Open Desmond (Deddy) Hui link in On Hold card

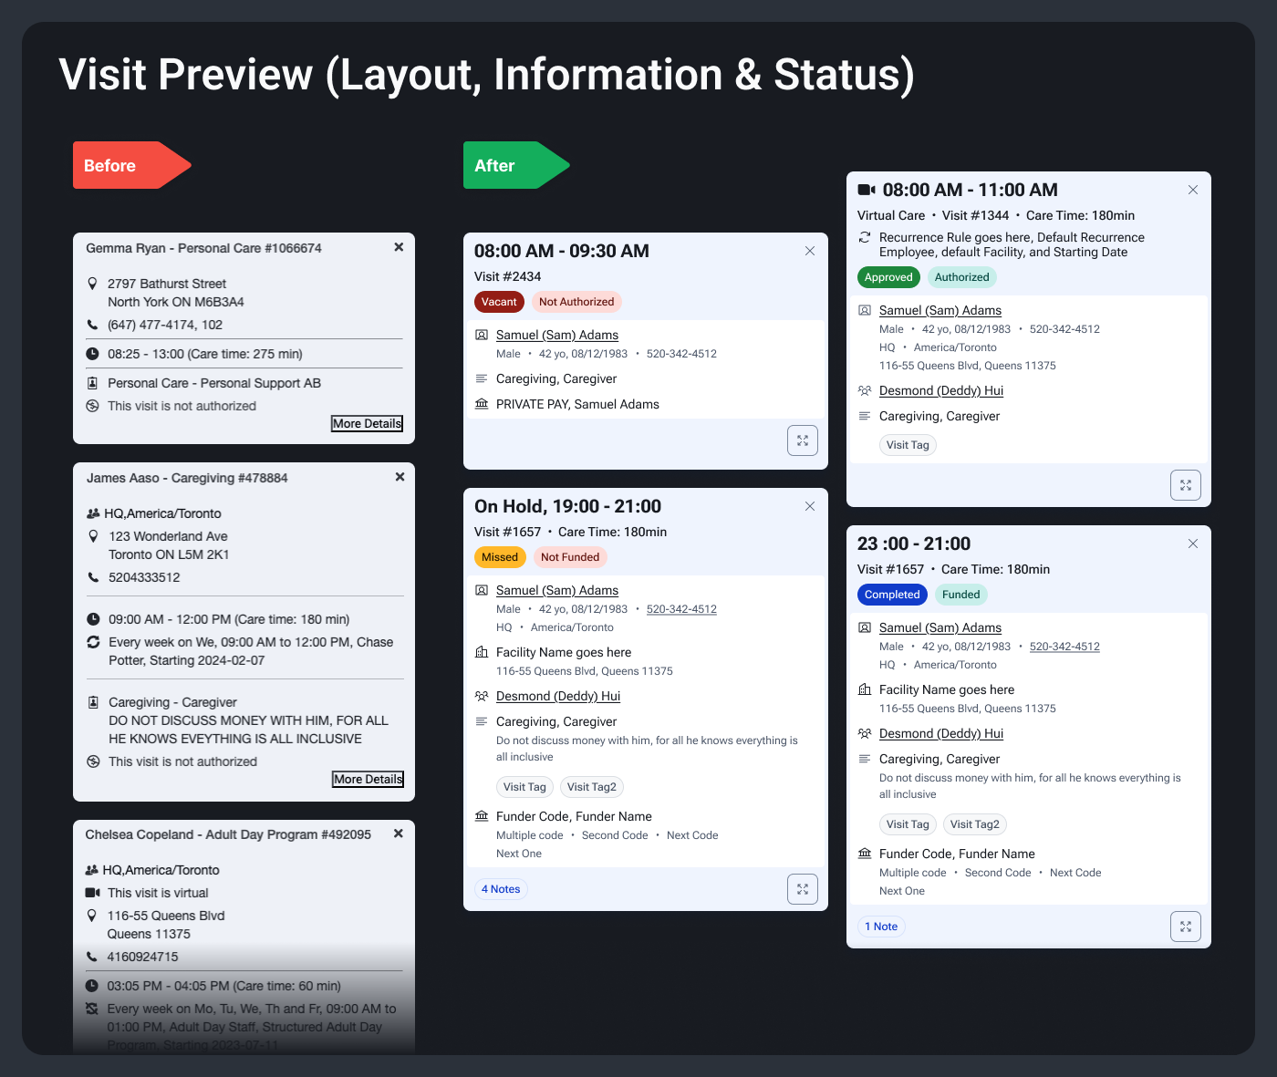pyautogui.click(x=557, y=696)
